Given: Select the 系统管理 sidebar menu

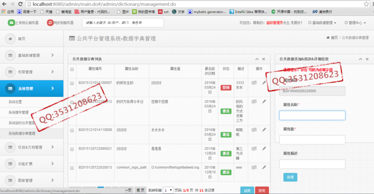Looking at the screenshot, I should coord(32,89).
